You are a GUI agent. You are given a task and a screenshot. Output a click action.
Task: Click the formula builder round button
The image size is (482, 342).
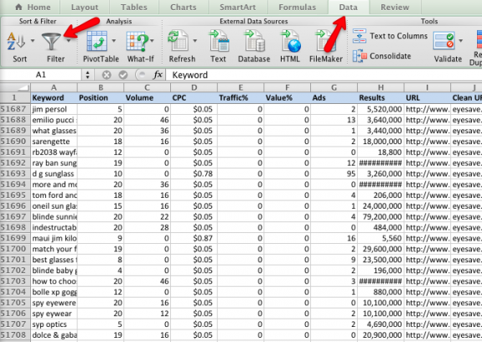coord(142,75)
